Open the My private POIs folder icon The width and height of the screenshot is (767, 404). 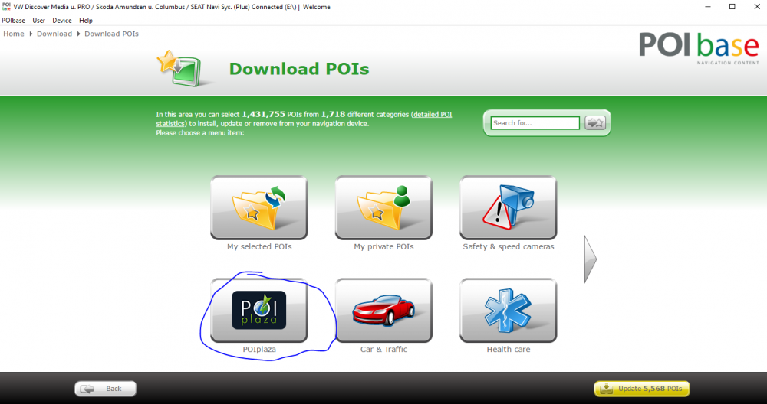[383, 207]
